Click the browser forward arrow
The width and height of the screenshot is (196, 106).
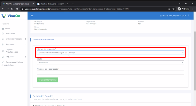8,9
